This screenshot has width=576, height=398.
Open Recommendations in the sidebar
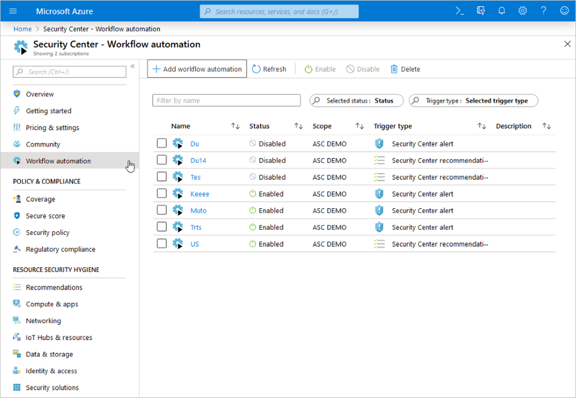click(54, 287)
